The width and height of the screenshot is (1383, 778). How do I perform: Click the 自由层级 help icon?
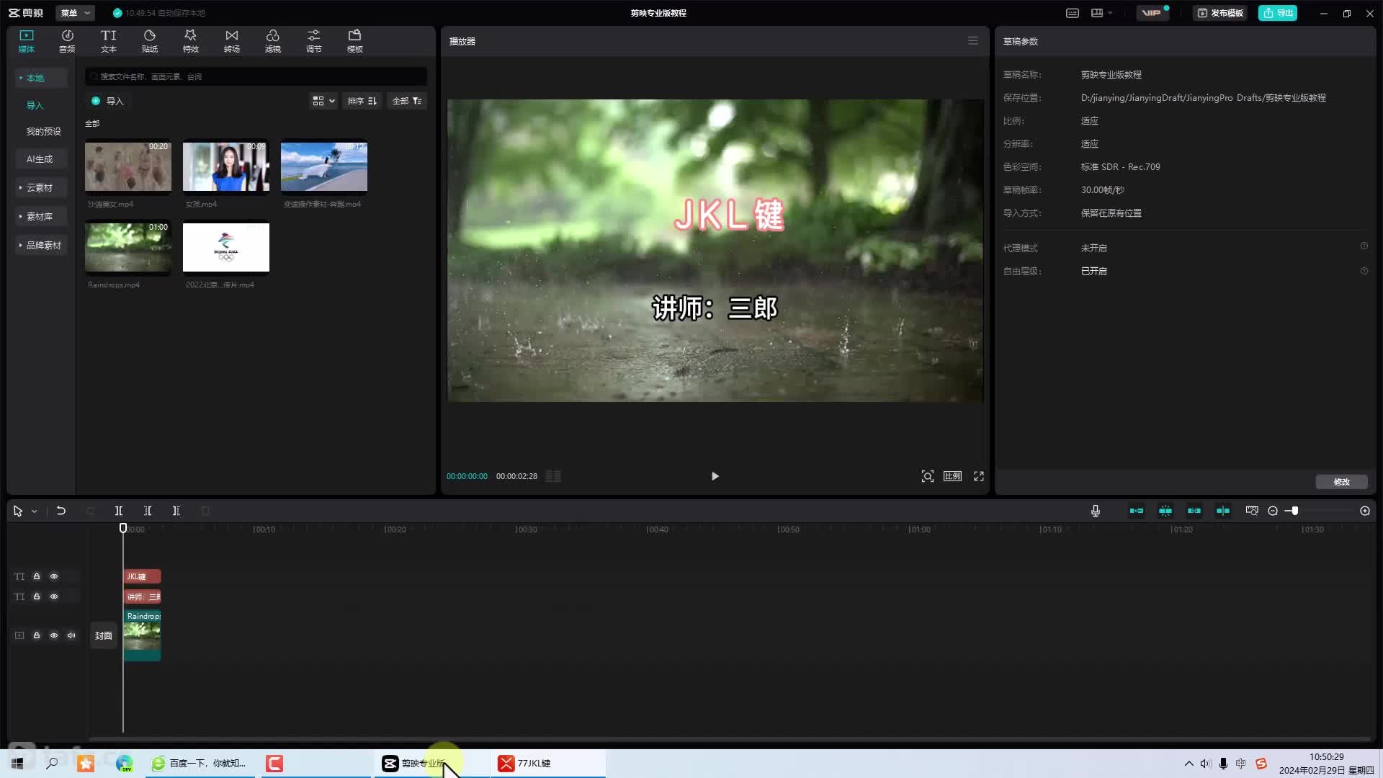pyautogui.click(x=1364, y=272)
